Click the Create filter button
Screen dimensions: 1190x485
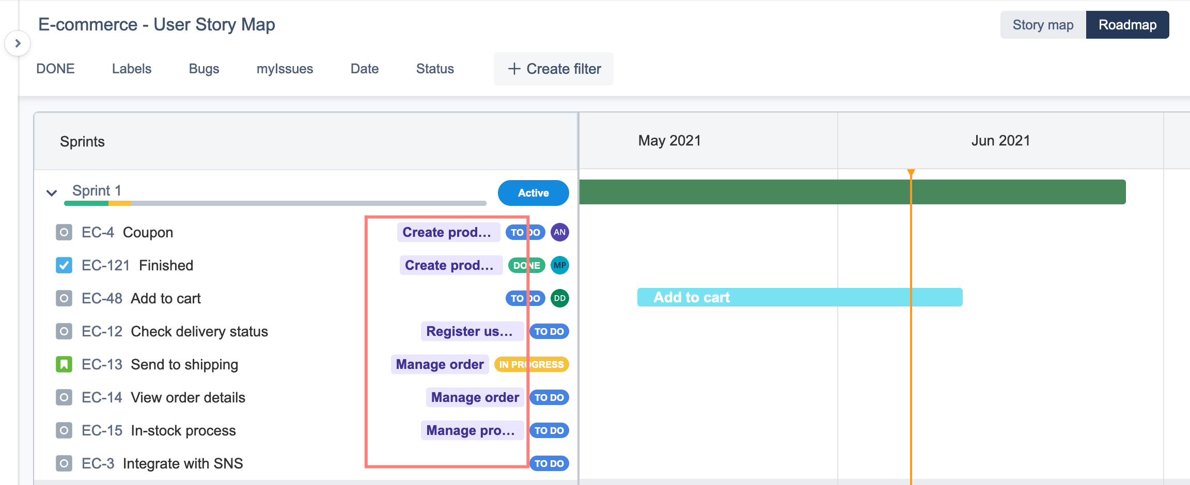(554, 69)
